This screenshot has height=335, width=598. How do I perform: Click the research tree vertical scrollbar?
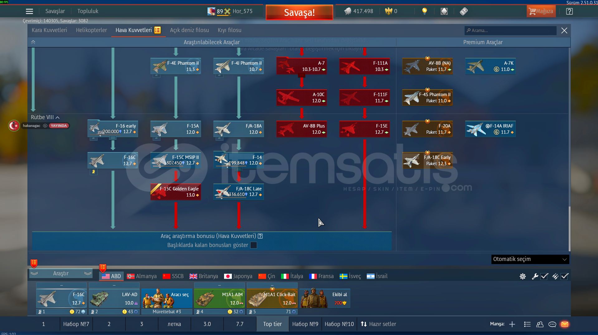(x=569, y=229)
